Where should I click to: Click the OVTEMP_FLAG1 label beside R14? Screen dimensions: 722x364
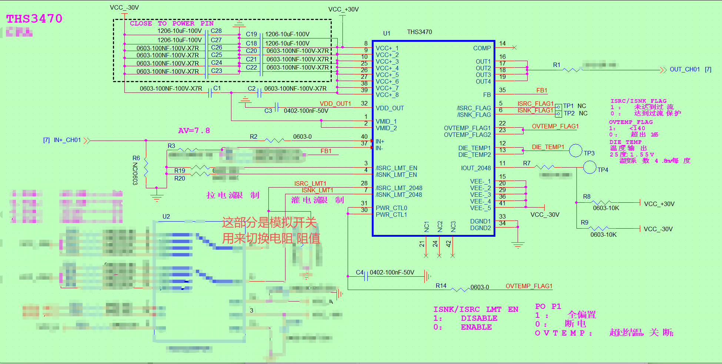pyautogui.click(x=529, y=286)
